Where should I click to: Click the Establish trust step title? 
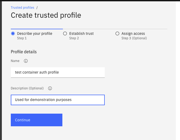tap(81, 33)
